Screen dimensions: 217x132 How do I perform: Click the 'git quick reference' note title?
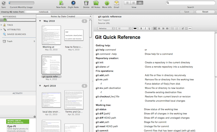click(110, 17)
